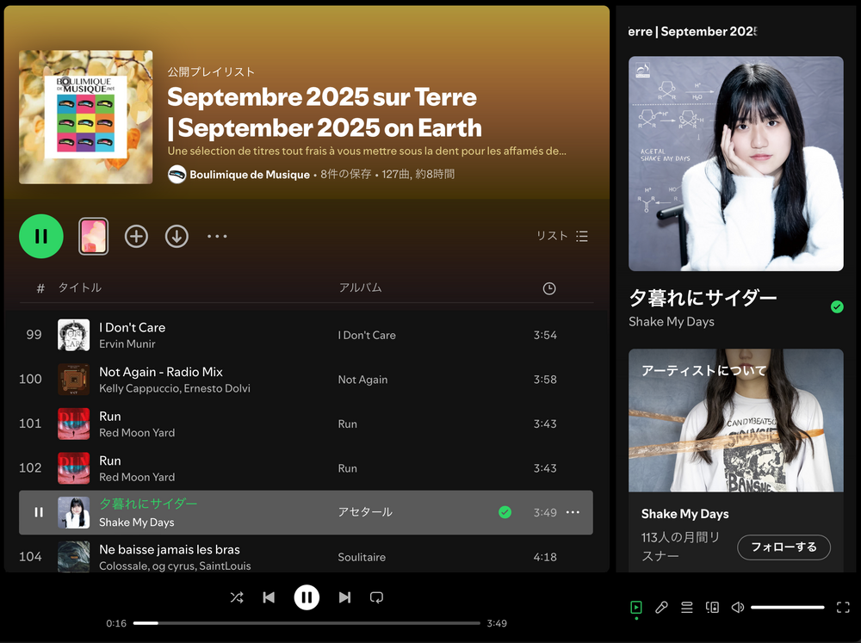Click 夕暮れにサイダー title in side panel
This screenshot has width=861, height=643.
(x=703, y=298)
